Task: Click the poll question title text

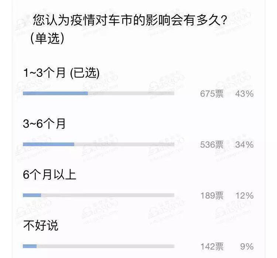Action: [x=129, y=20]
